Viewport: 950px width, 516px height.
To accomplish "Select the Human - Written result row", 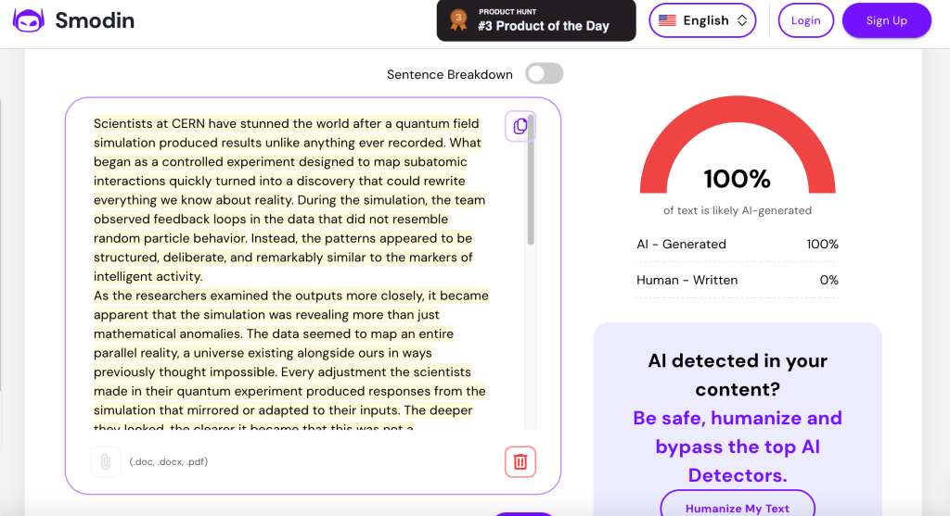I will (x=737, y=280).
